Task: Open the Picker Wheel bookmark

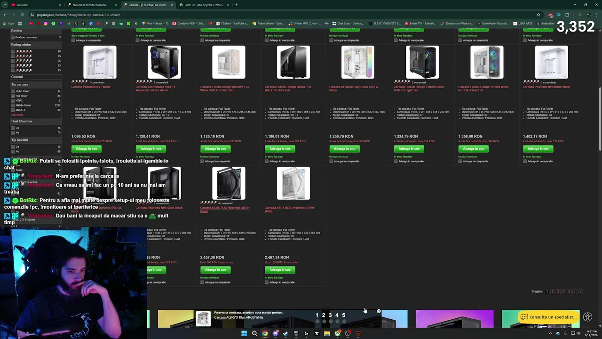Action: (x=268, y=24)
